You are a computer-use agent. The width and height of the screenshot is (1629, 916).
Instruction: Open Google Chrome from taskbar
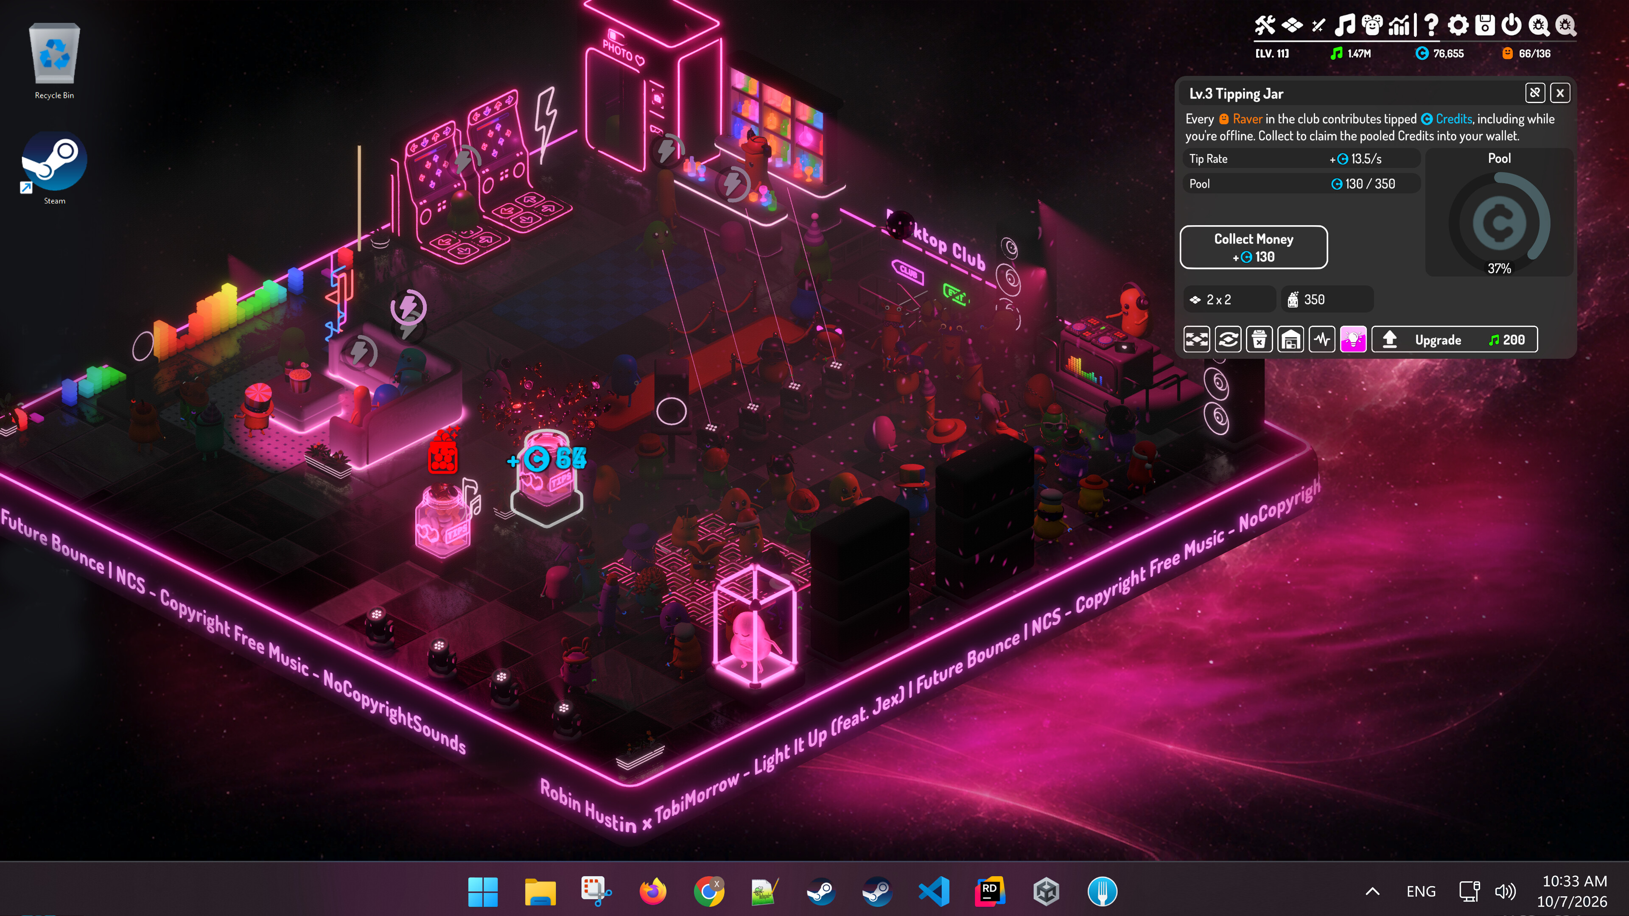pos(709,891)
